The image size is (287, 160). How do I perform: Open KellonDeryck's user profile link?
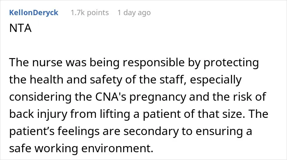[x=34, y=13]
